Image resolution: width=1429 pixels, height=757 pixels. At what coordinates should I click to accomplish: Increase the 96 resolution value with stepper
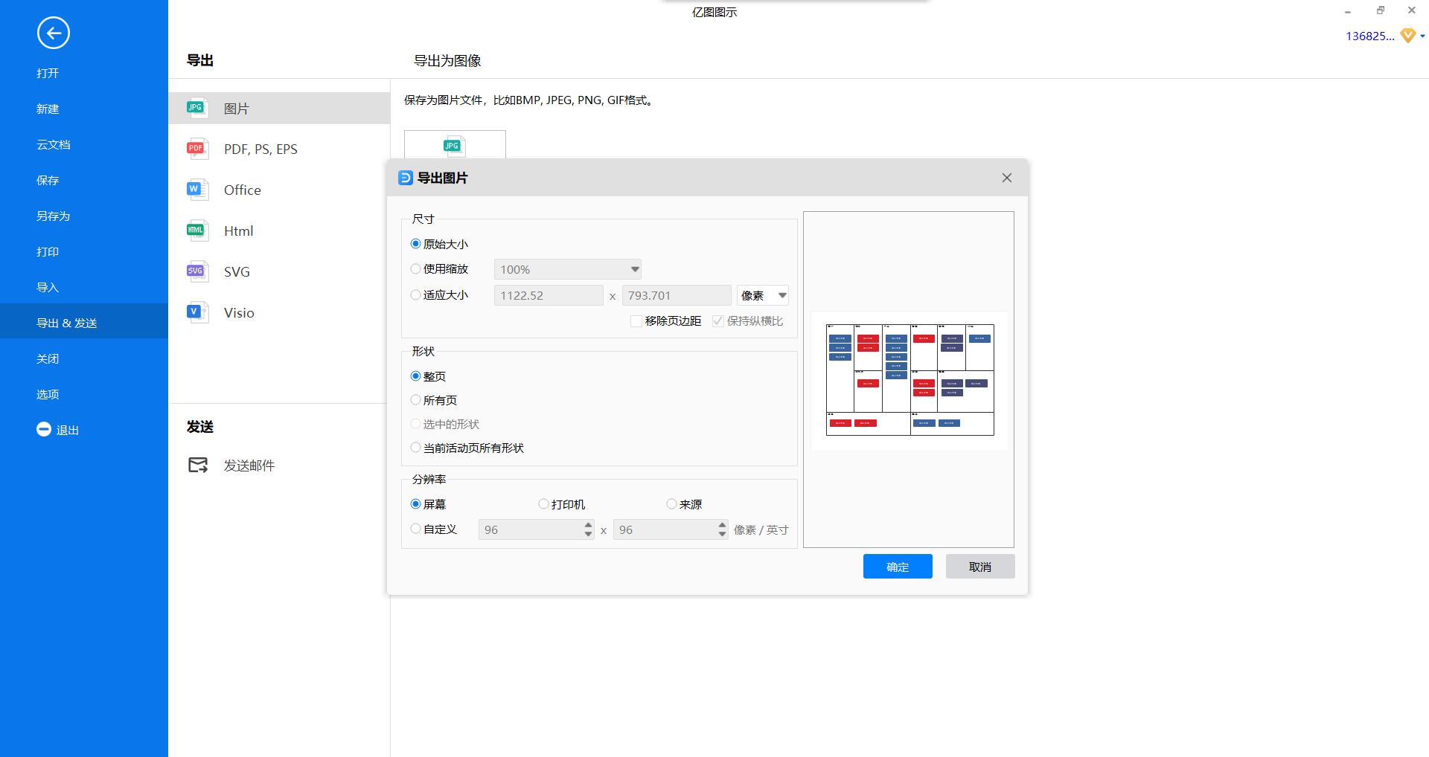tap(586, 526)
